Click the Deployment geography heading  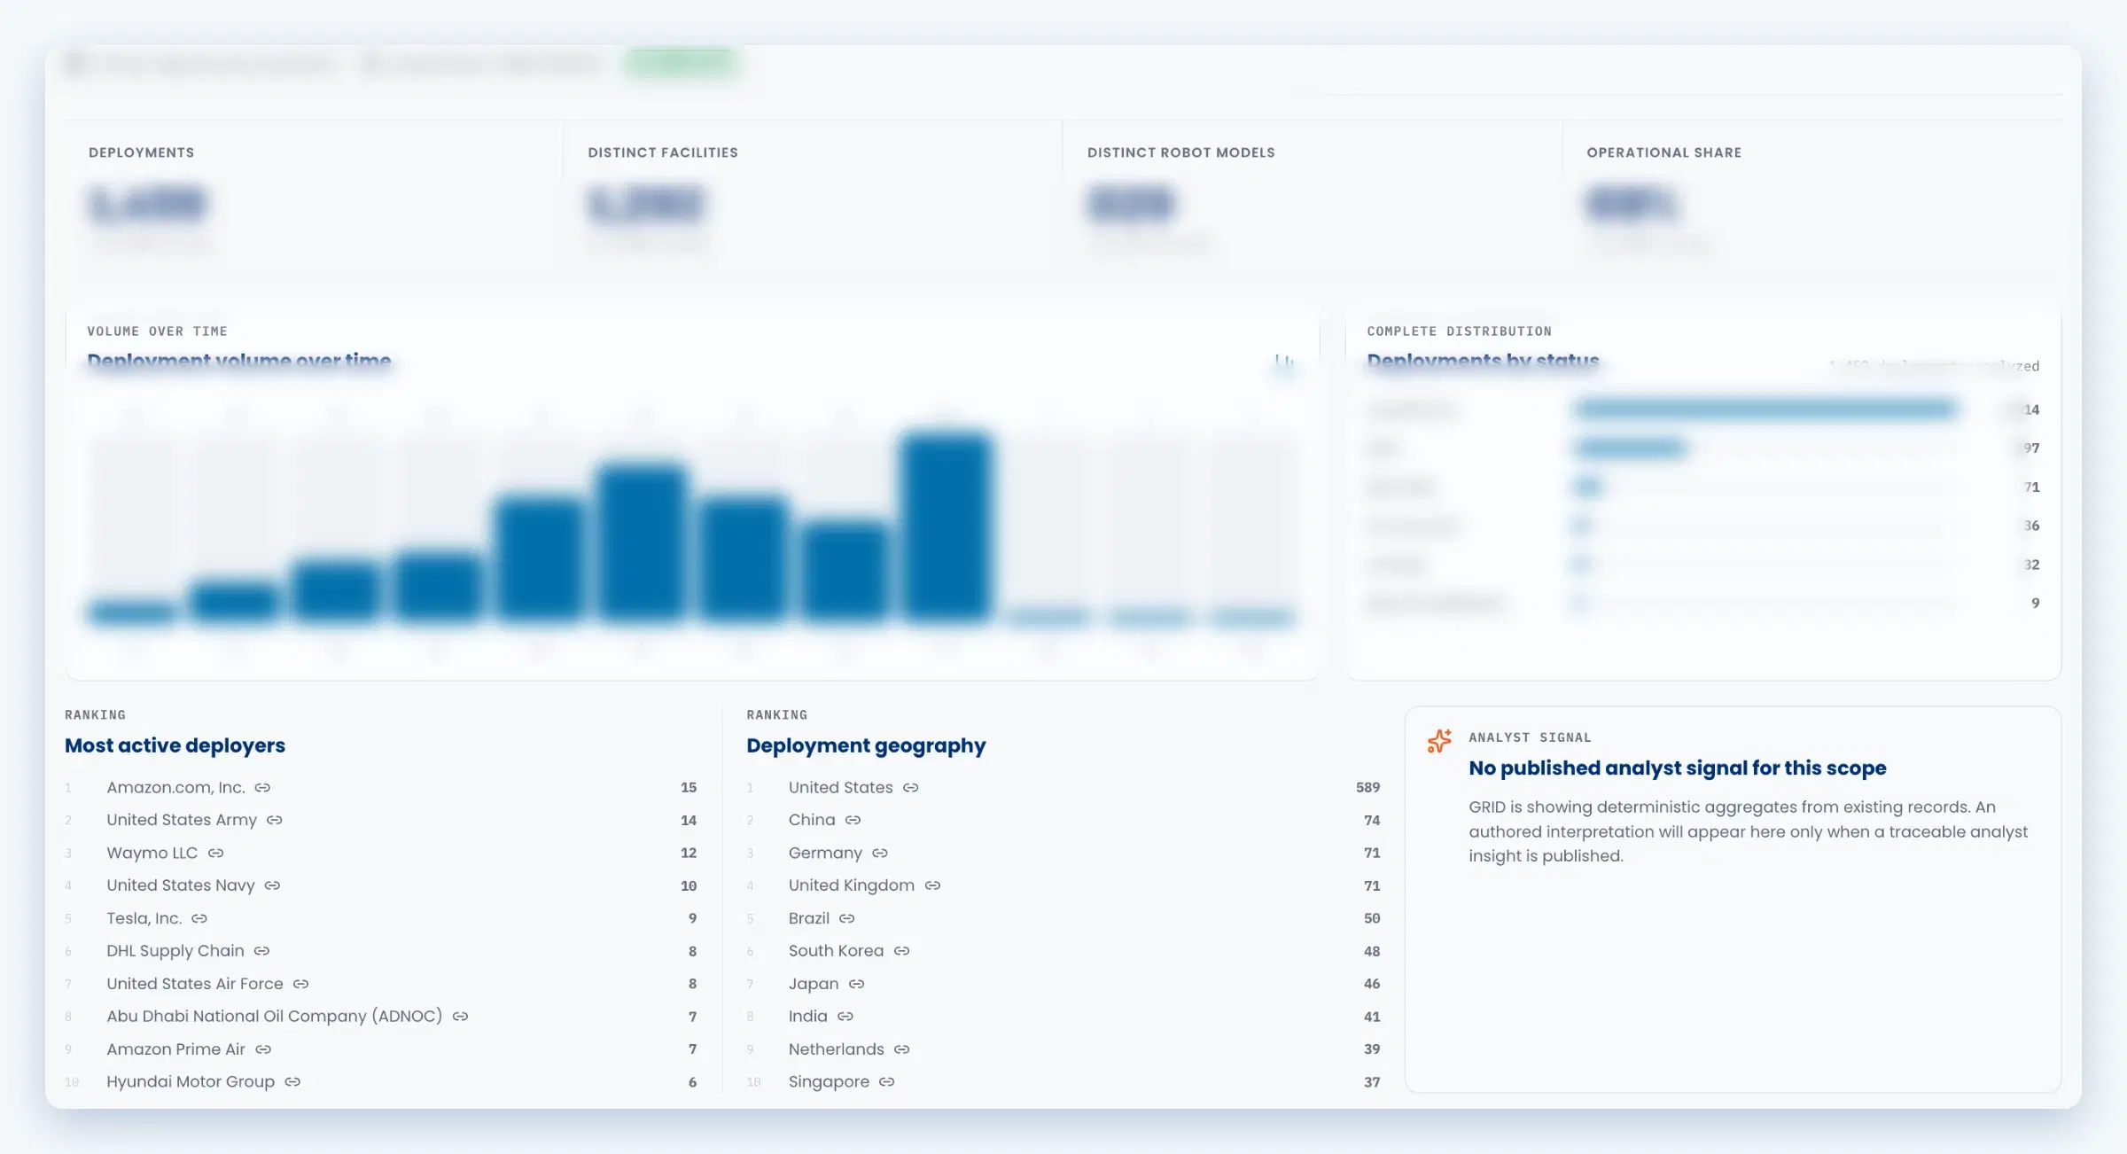(866, 746)
